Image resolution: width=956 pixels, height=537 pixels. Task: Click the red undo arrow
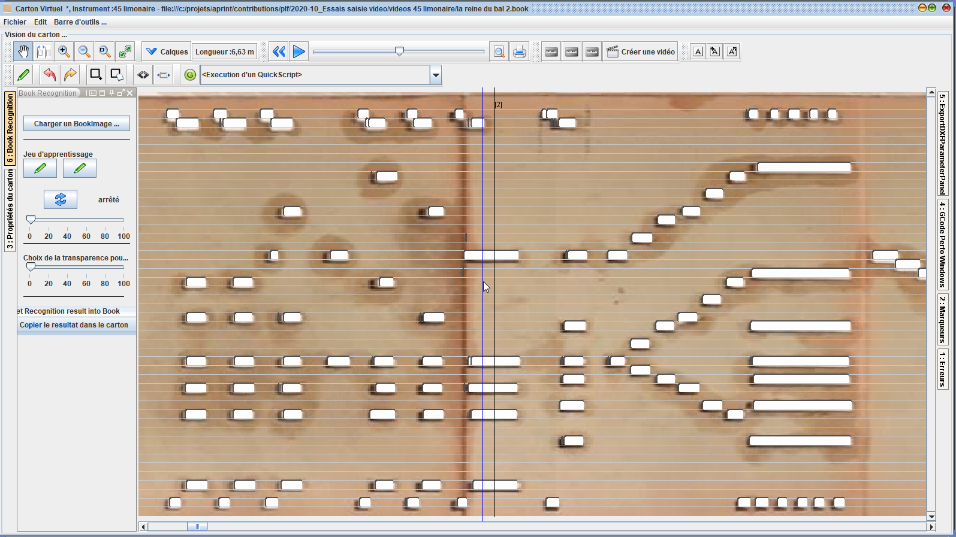coord(50,75)
